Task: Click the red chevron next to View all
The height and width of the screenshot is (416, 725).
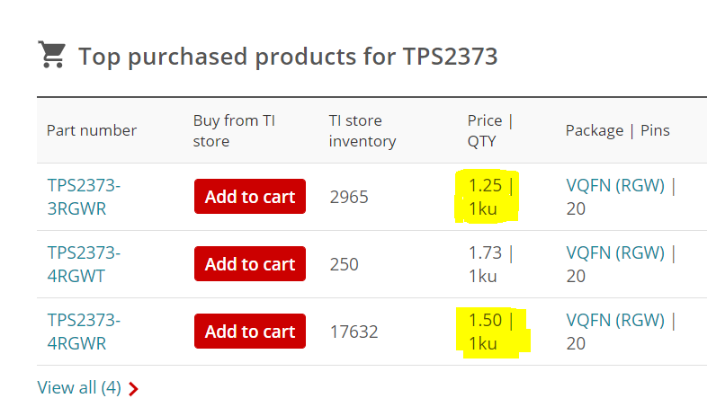Action: 134,389
